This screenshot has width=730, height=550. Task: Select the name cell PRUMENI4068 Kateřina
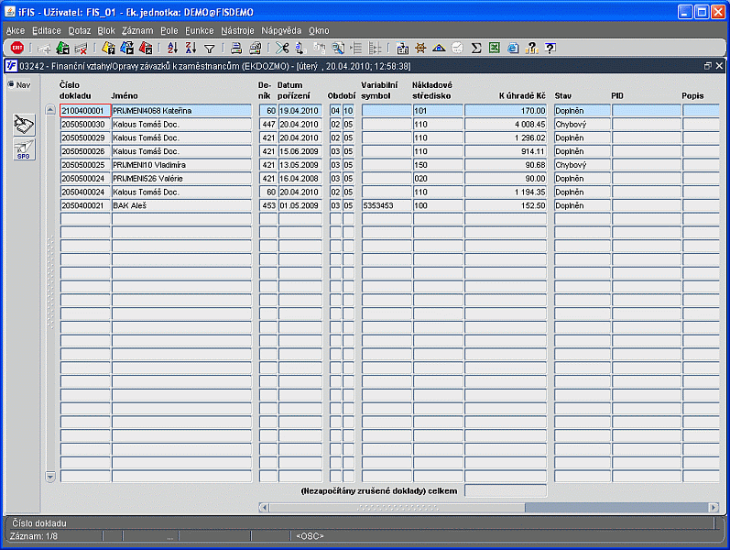coord(181,111)
